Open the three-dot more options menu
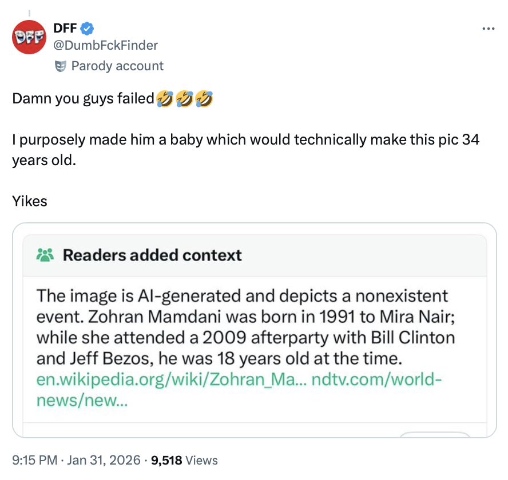The image size is (508, 480). pyautogui.click(x=488, y=29)
